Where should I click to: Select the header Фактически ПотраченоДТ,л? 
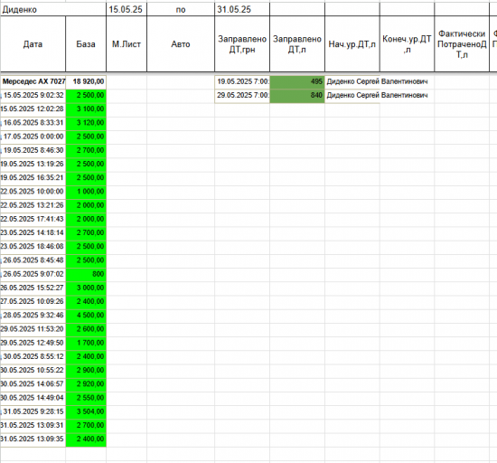pyautogui.click(x=462, y=44)
